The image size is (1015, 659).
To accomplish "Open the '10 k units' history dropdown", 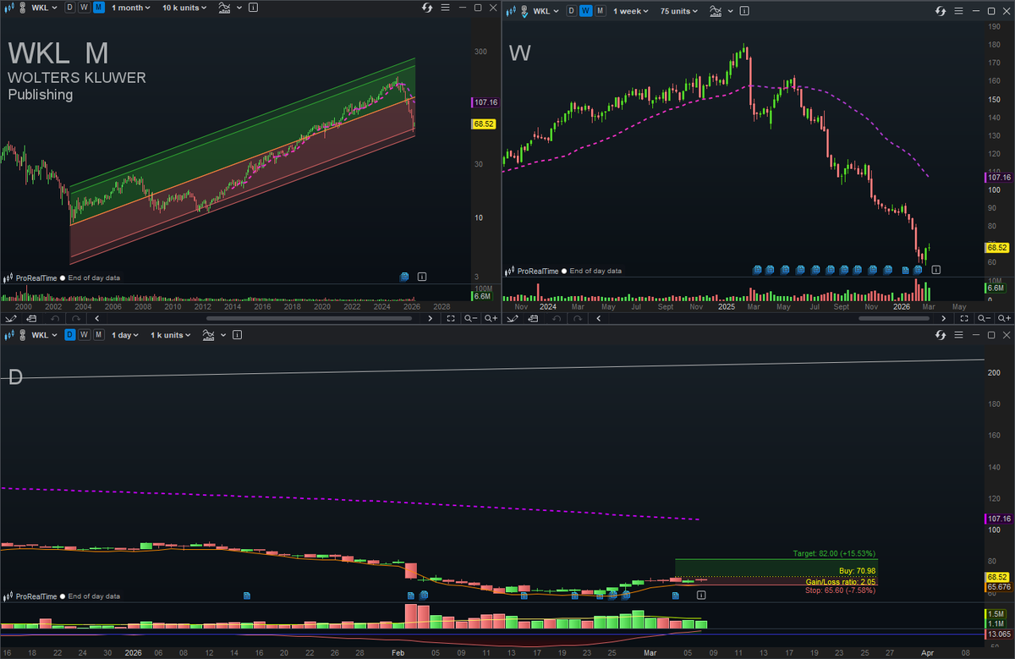I will pyautogui.click(x=184, y=8).
